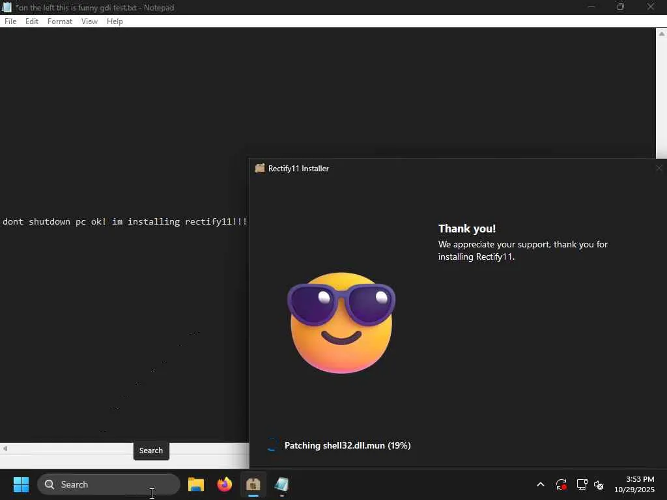Click the sunglasses emoji image
Image resolution: width=667 pixels, height=500 pixels.
[x=341, y=323]
